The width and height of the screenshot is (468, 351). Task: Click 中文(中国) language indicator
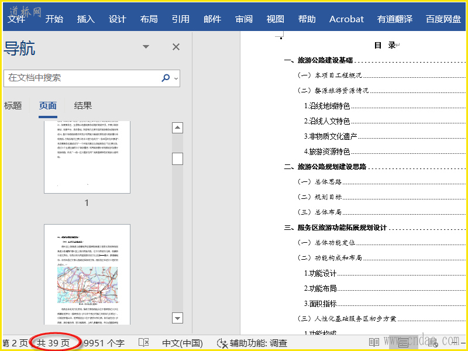(x=183, y=343)
